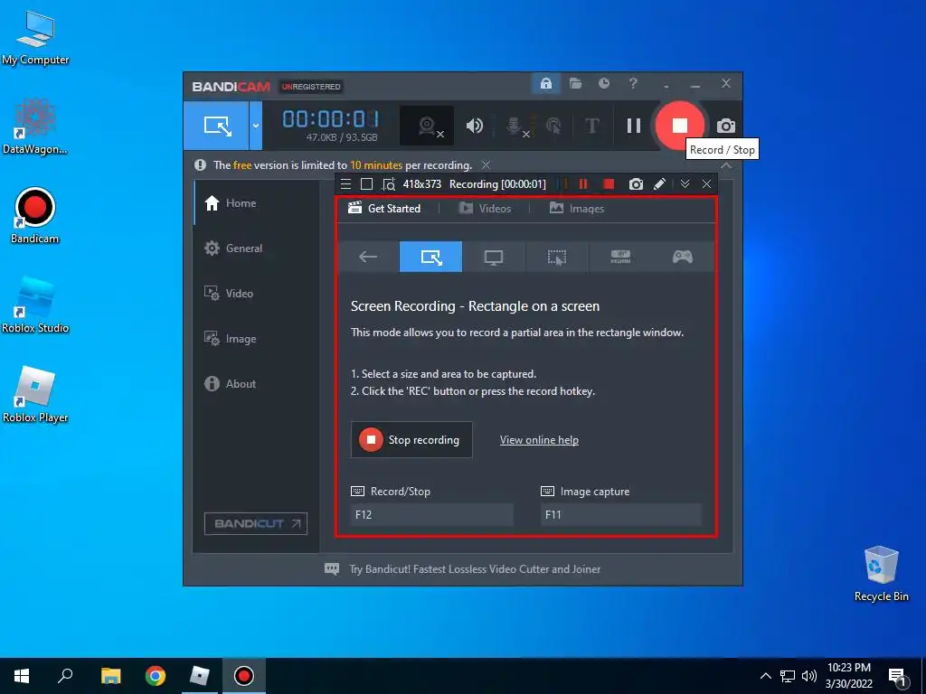Open help question mark icon

(x=633, y=84)
